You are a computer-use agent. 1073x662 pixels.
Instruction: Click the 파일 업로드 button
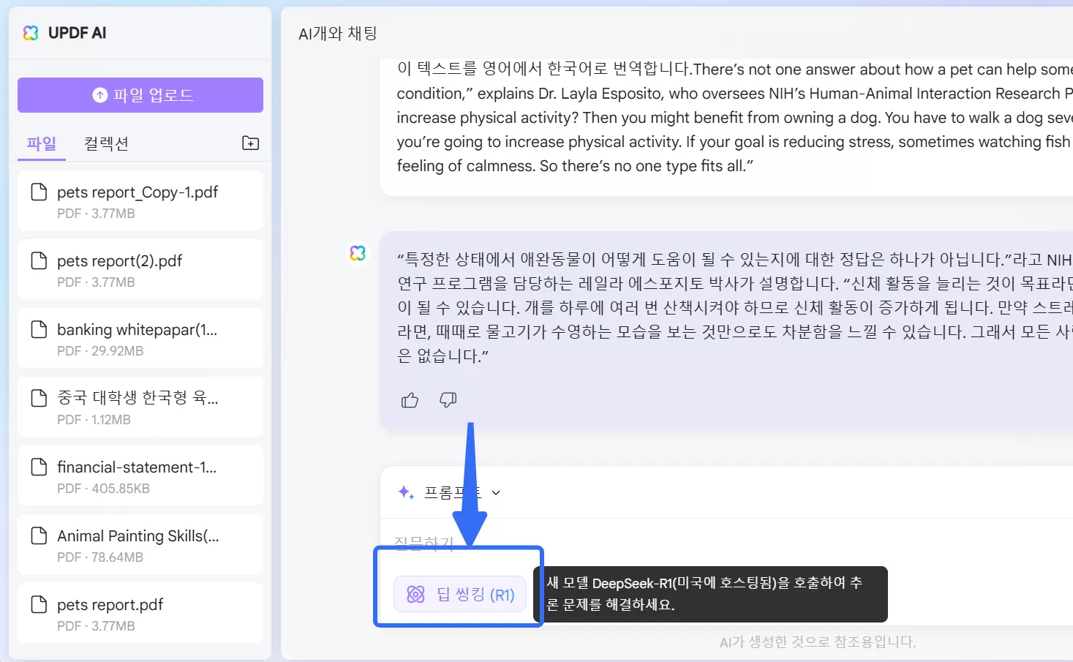tap(140, 94)
